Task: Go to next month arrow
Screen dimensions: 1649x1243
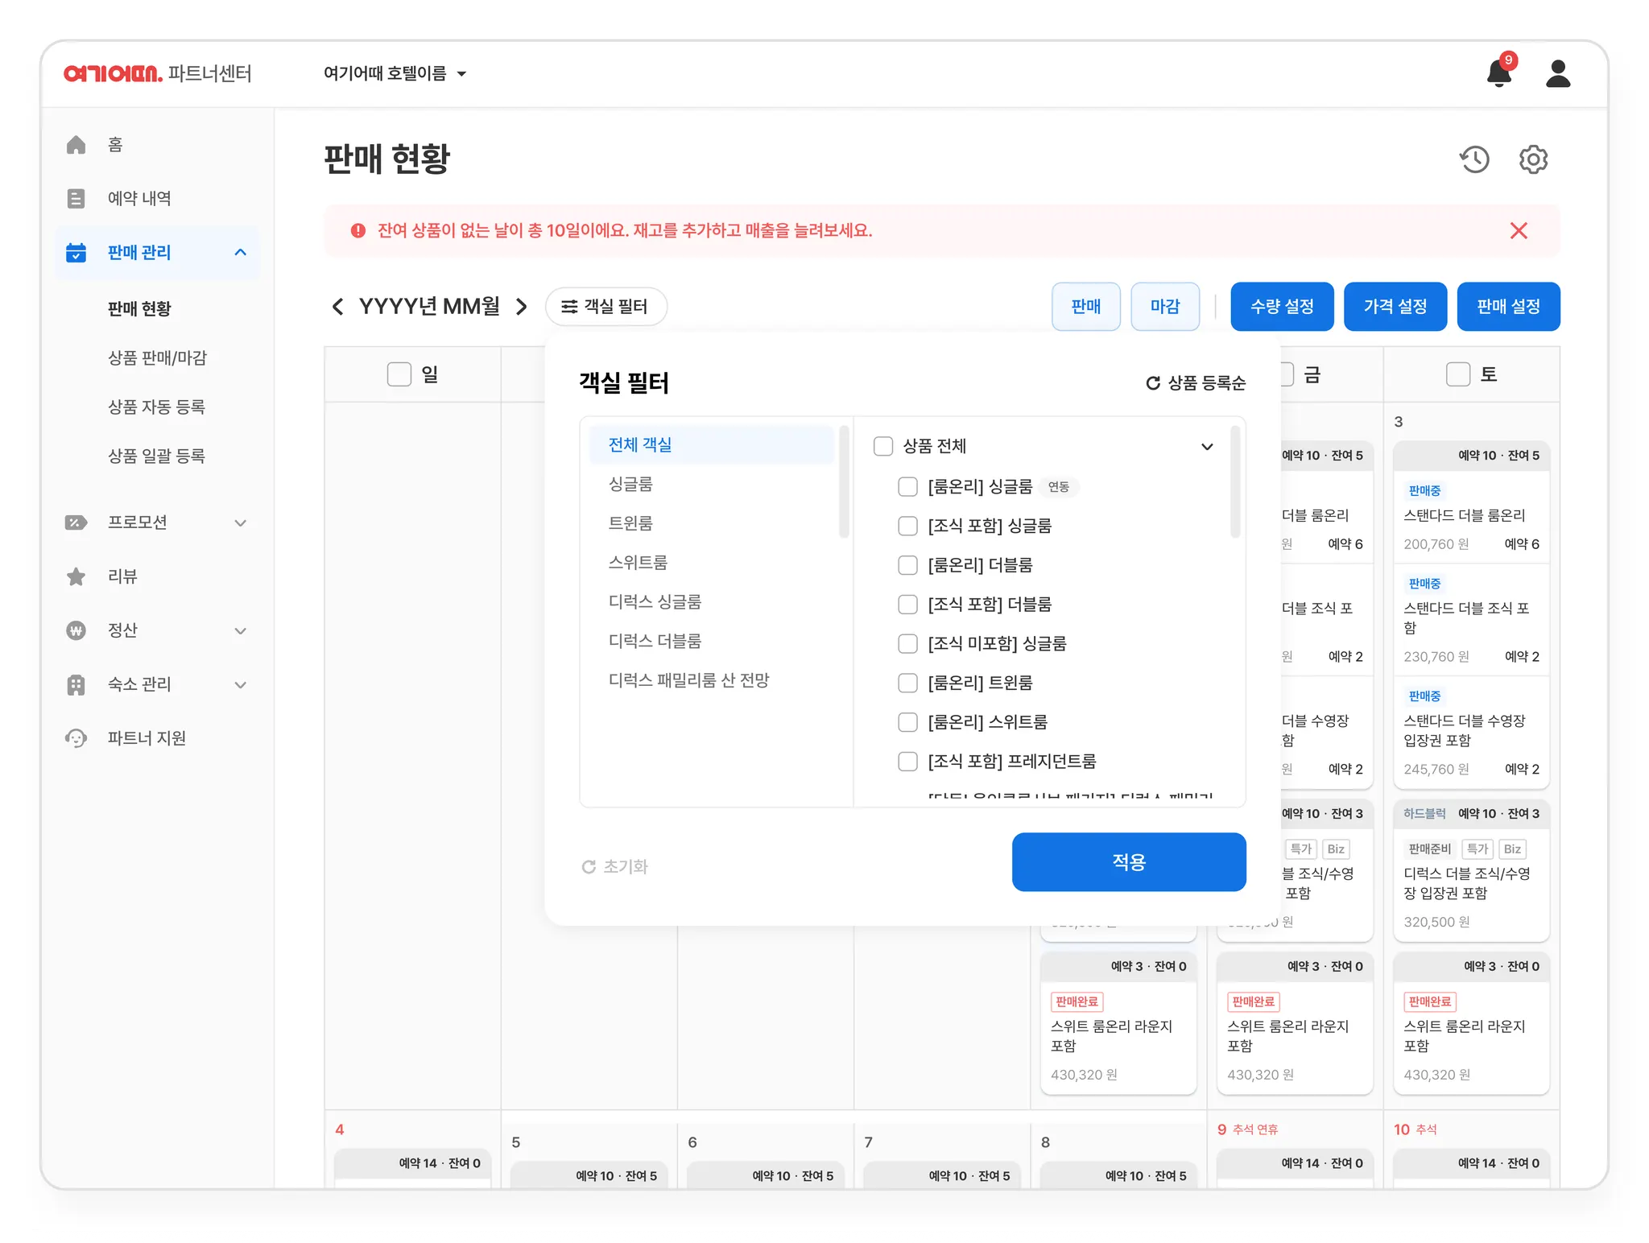Action: click(522, 307)
